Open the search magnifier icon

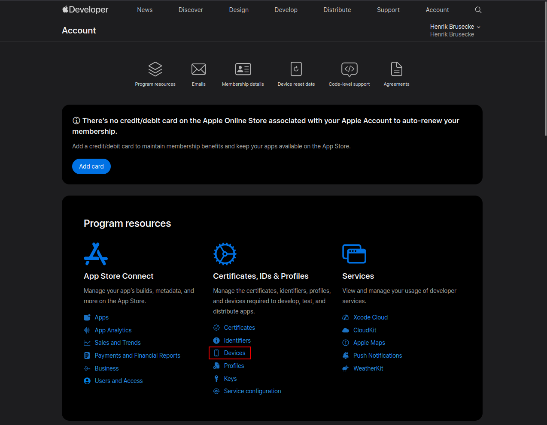coord(478,10)
